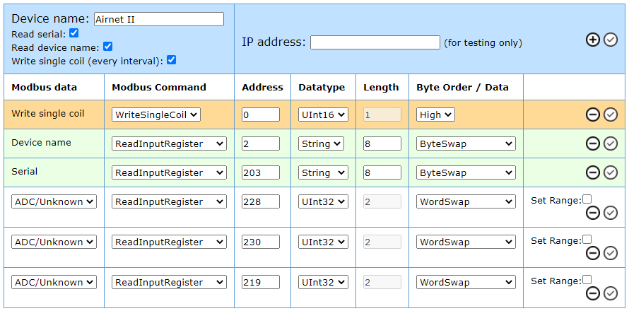
Task: Toggle the Read serial checkbox
Action: pyautogui.click(x=74, y=33)
